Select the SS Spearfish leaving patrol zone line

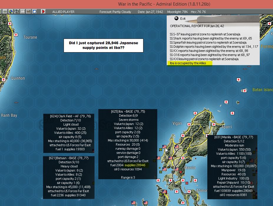pos(208,42)
